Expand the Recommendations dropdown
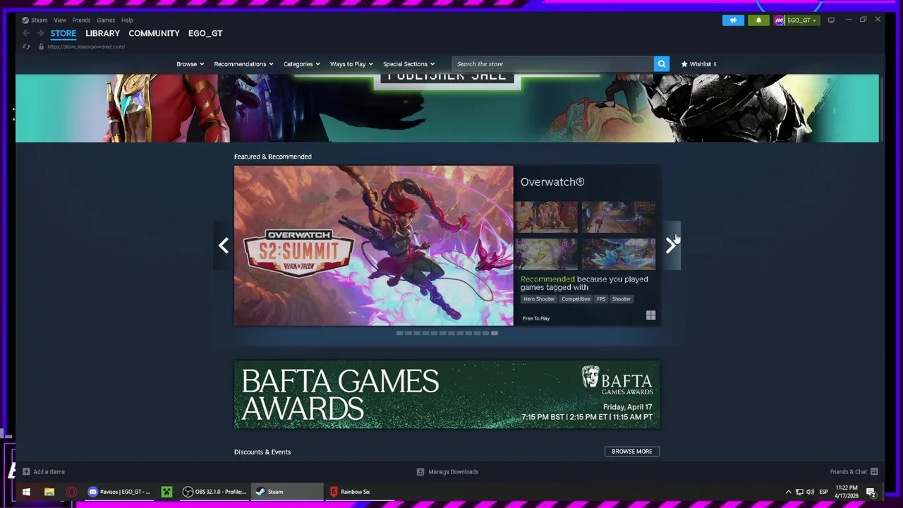 (x=243, y=64)
